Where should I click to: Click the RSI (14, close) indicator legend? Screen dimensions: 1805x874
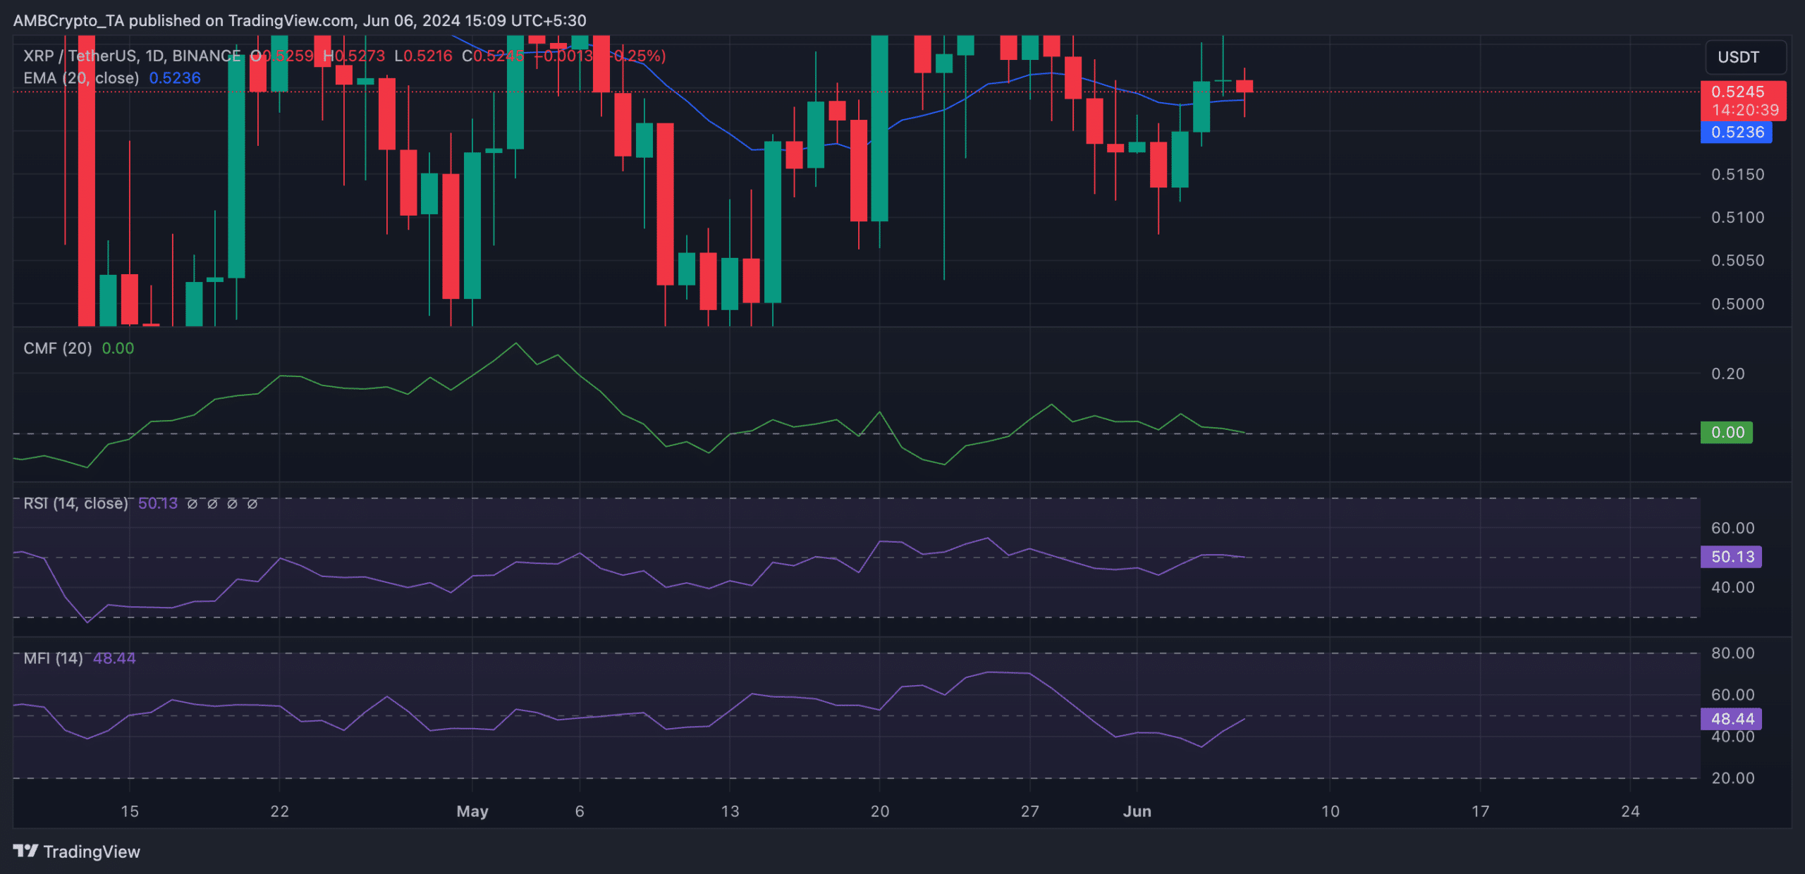tap(75, 503)
